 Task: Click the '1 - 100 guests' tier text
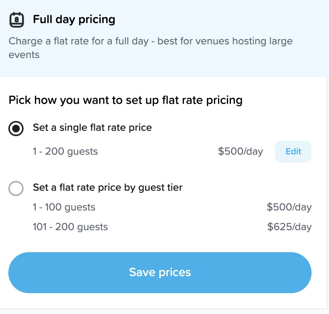(64, 207)
